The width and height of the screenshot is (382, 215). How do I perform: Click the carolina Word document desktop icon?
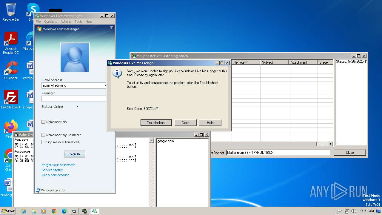29,70
